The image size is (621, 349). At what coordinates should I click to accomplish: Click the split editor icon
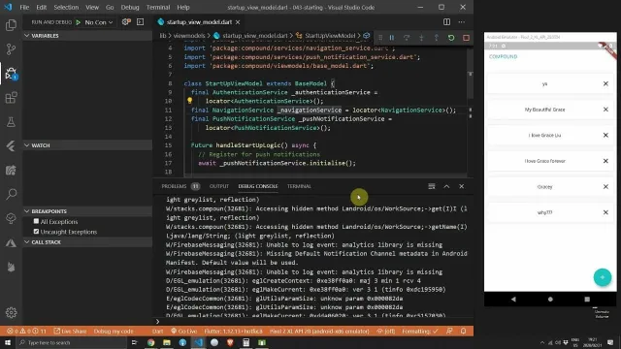(446, 22)
